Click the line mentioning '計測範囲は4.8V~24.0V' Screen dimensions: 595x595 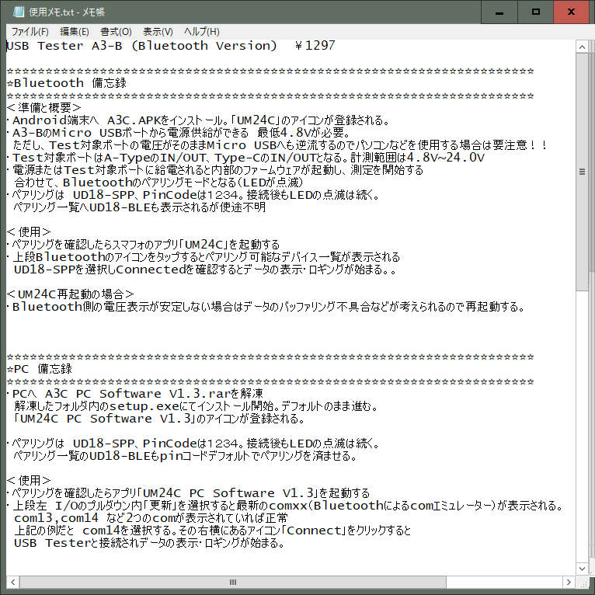click(246, 158)
